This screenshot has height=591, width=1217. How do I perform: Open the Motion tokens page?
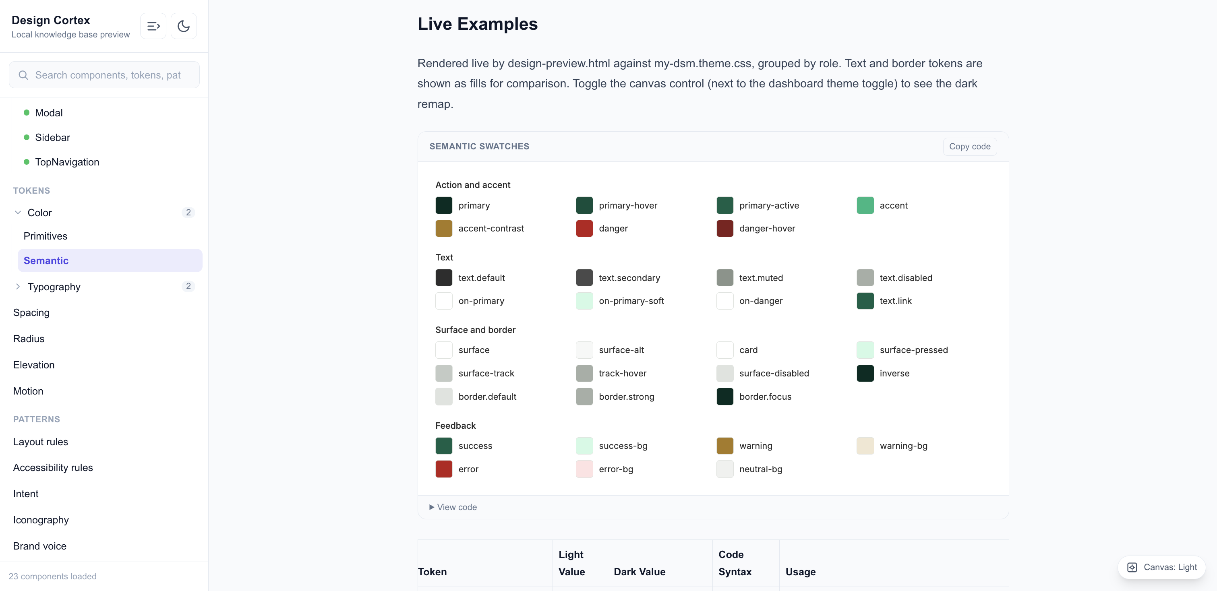click(x=28, y=391)
